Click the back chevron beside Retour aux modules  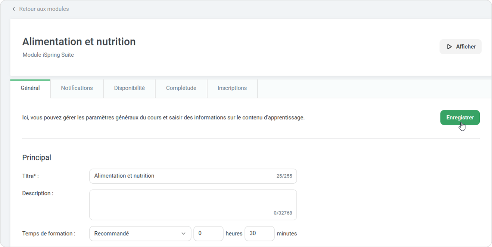coord(14,9)
